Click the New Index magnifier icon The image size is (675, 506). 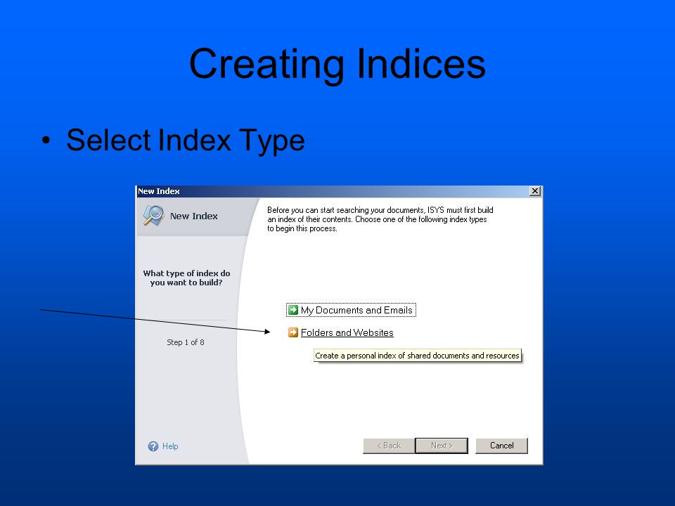154,215
